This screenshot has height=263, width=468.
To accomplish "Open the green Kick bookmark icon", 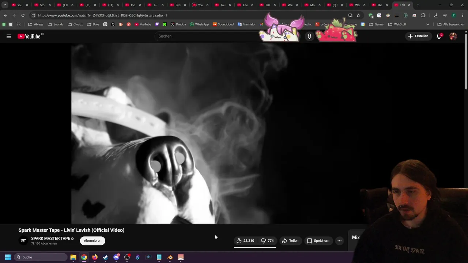I will coord(165,24).
